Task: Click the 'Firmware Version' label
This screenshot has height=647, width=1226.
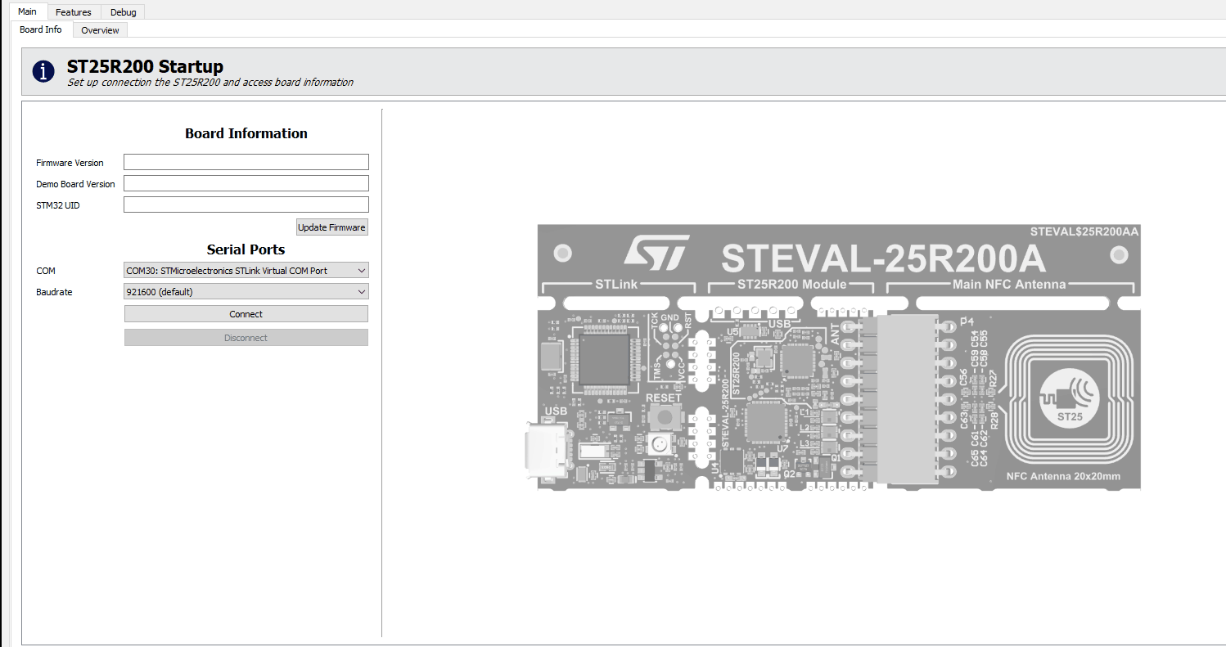Action: pyautogui.click(x=70, y=163)
